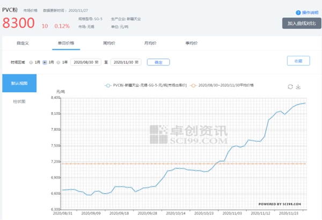Viewport: 322px width, 220px height.
Task: Select the 1年 time range radio
Action: pyautogui.click(x=58, y=62)
